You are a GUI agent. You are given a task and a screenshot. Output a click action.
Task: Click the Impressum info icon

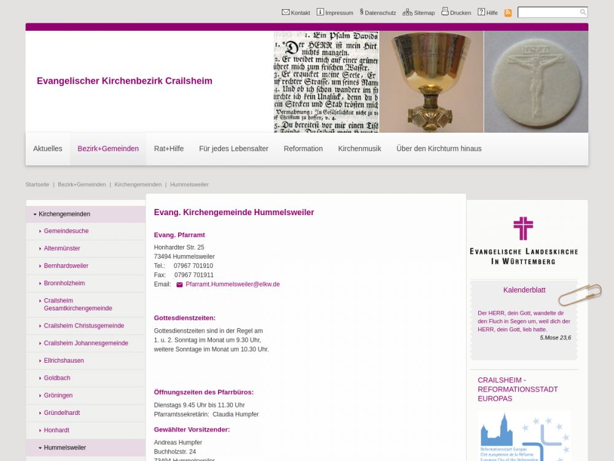[x=320, y=12]
